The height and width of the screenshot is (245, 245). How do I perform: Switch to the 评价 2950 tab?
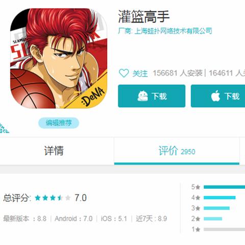click(177, 151)
